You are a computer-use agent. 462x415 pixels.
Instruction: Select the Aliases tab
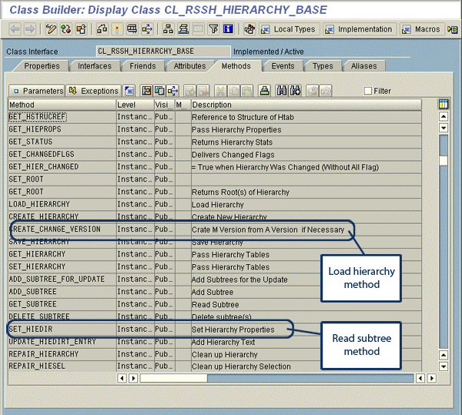tap(363, 66)
